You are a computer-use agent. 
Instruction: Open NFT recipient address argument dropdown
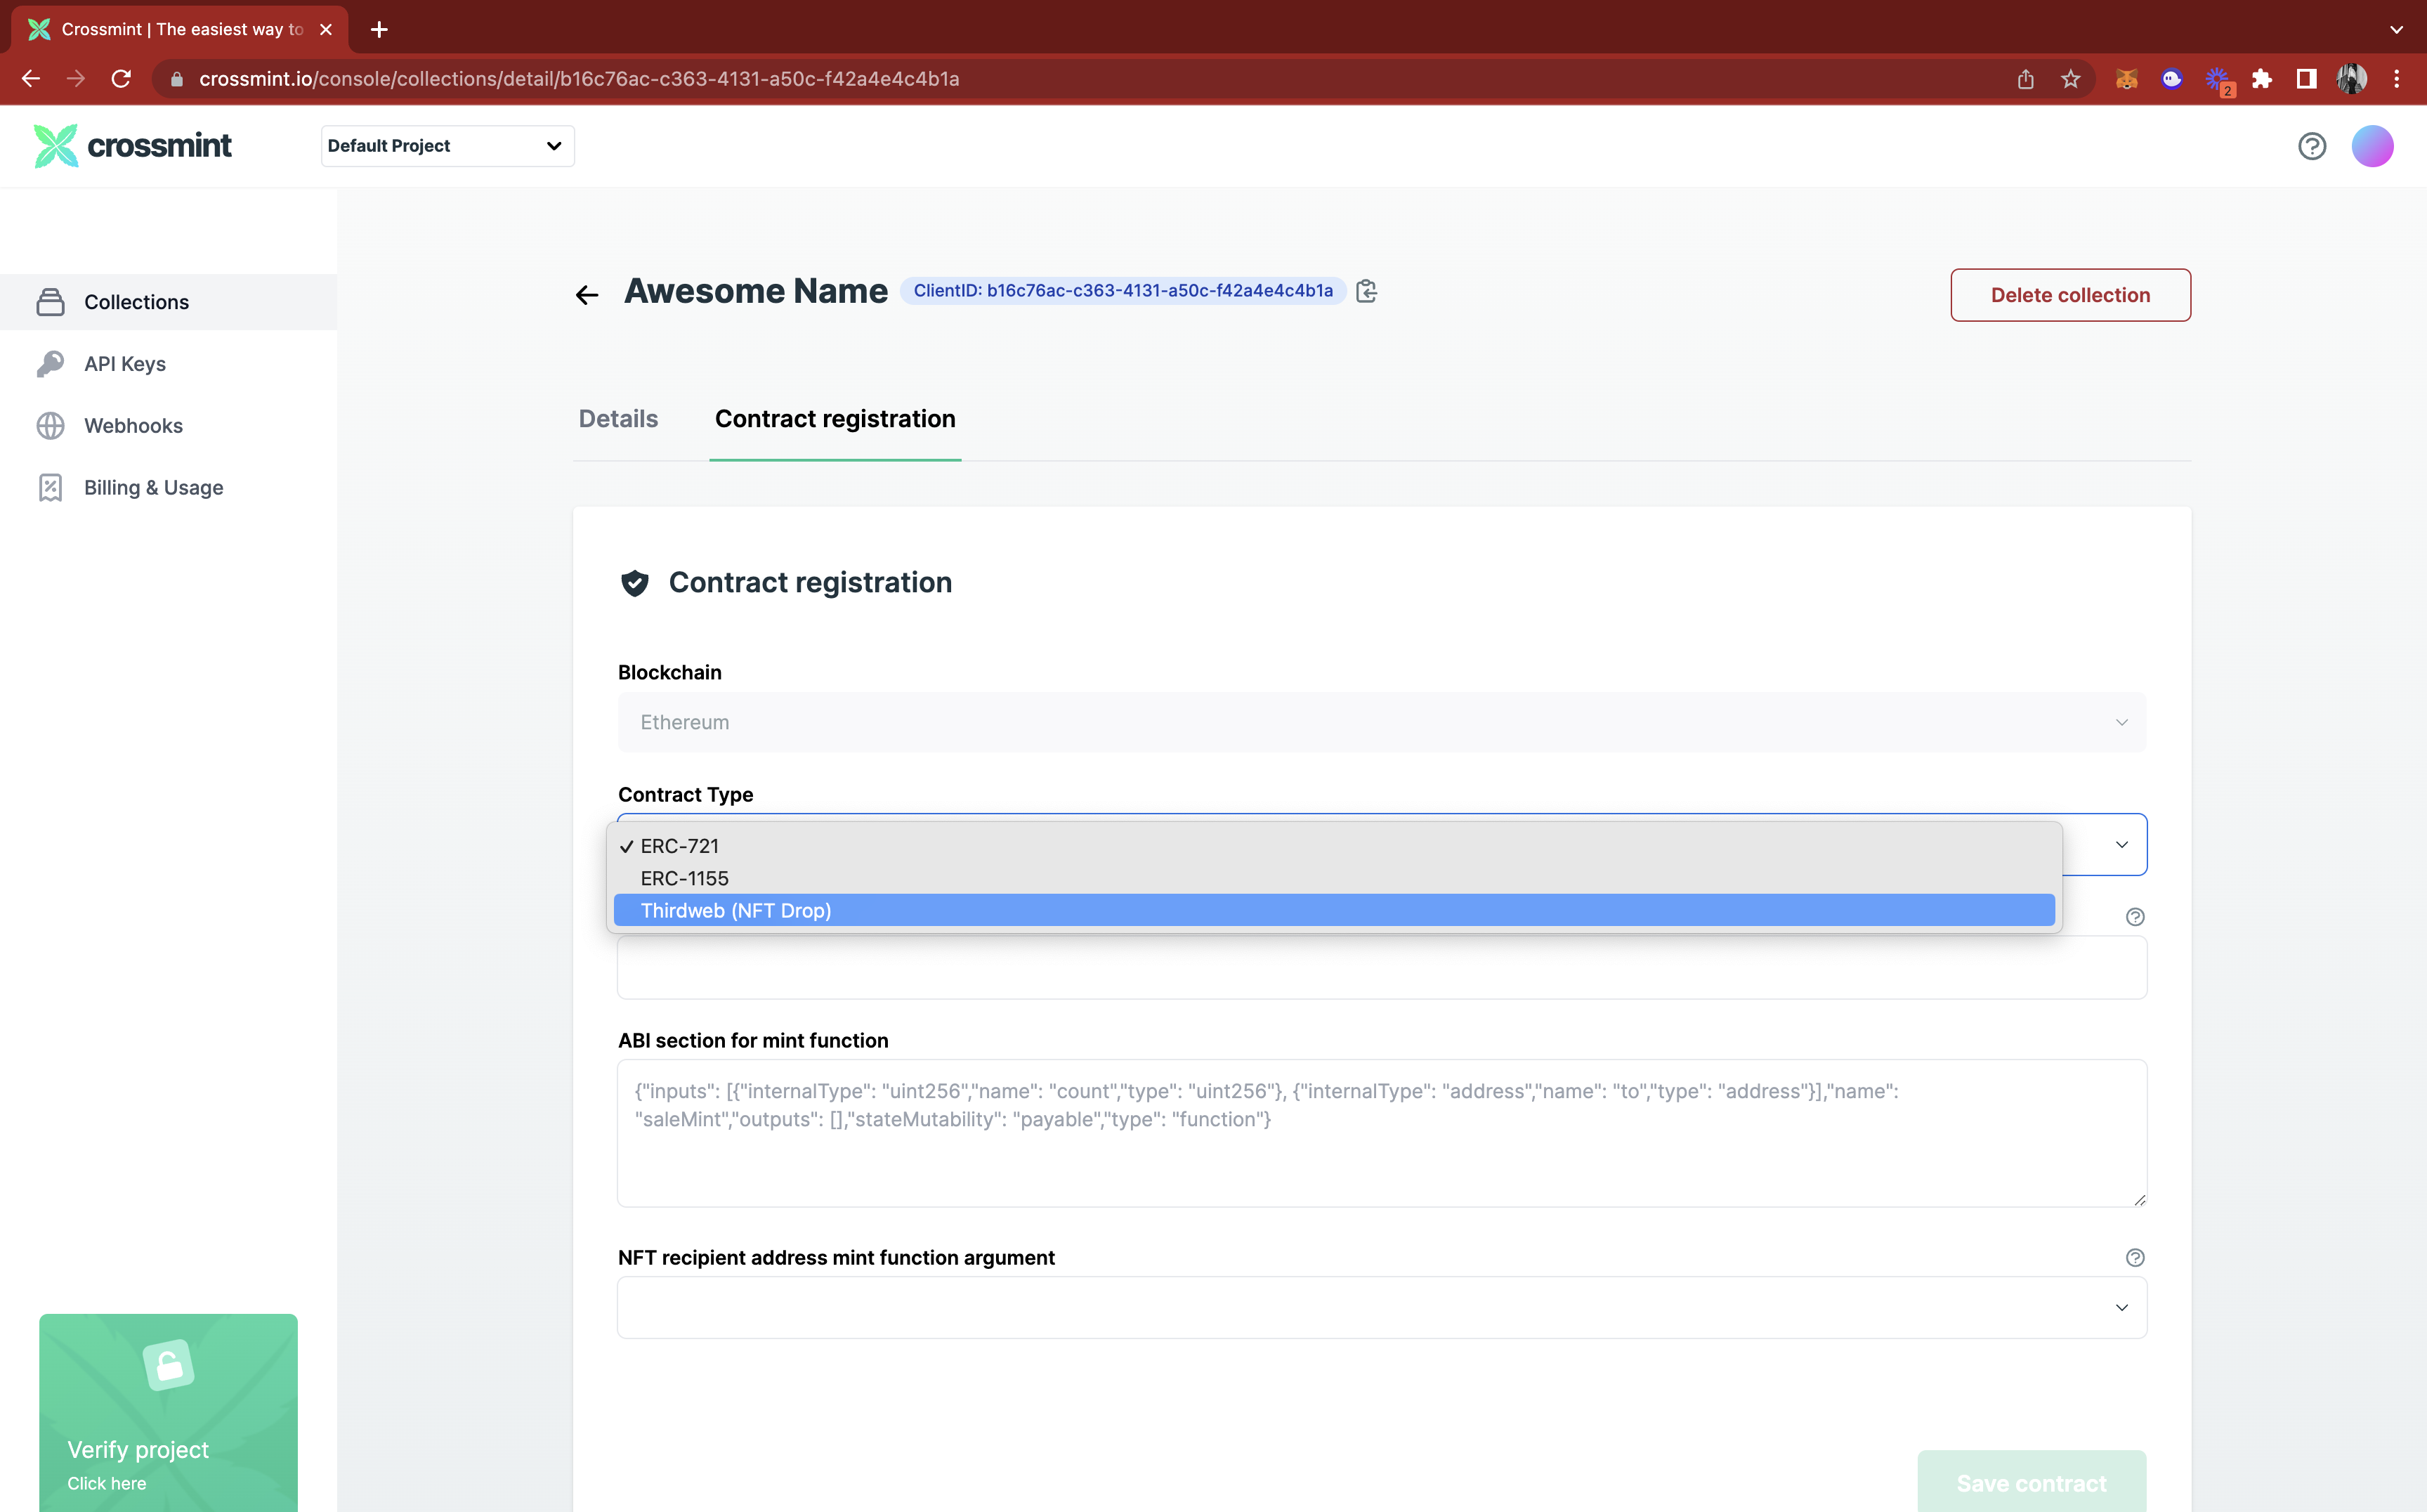pos(1382,1307)
